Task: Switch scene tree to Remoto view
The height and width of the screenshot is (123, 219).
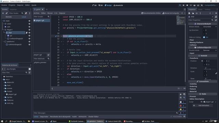Action: (9, 17)
